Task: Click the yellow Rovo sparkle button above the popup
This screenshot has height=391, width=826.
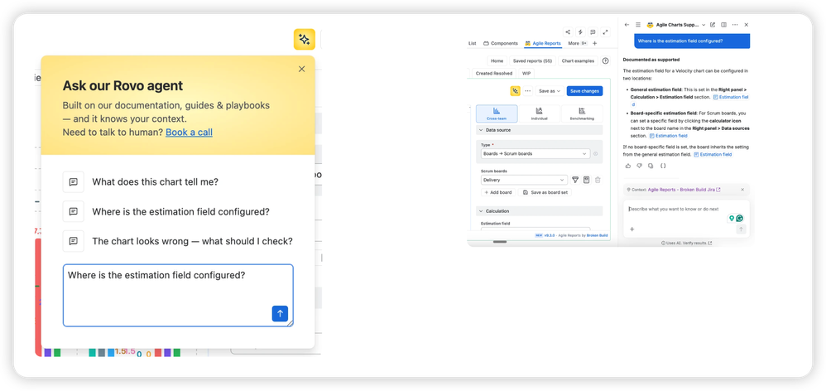Action: click(x=304, y=39)
